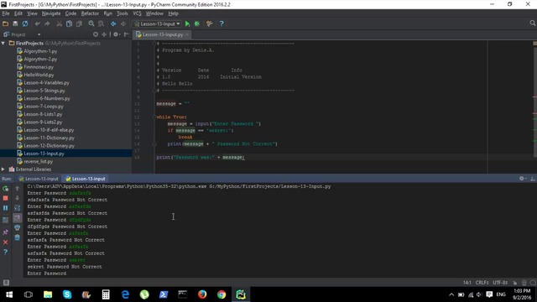
Task: Expand the External Libraries node
Action: [x=3, y=169]
